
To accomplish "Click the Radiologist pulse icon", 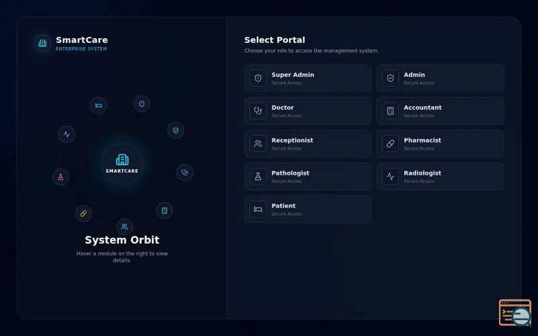I will [391, 177].
